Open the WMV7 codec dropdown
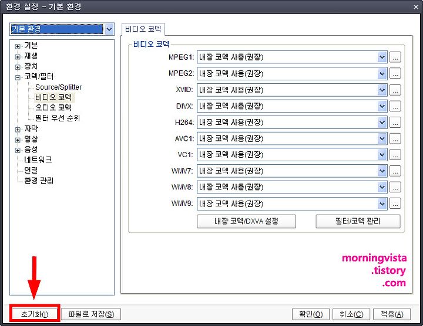The width and height of the screenshot is (423, 326). 292,171
